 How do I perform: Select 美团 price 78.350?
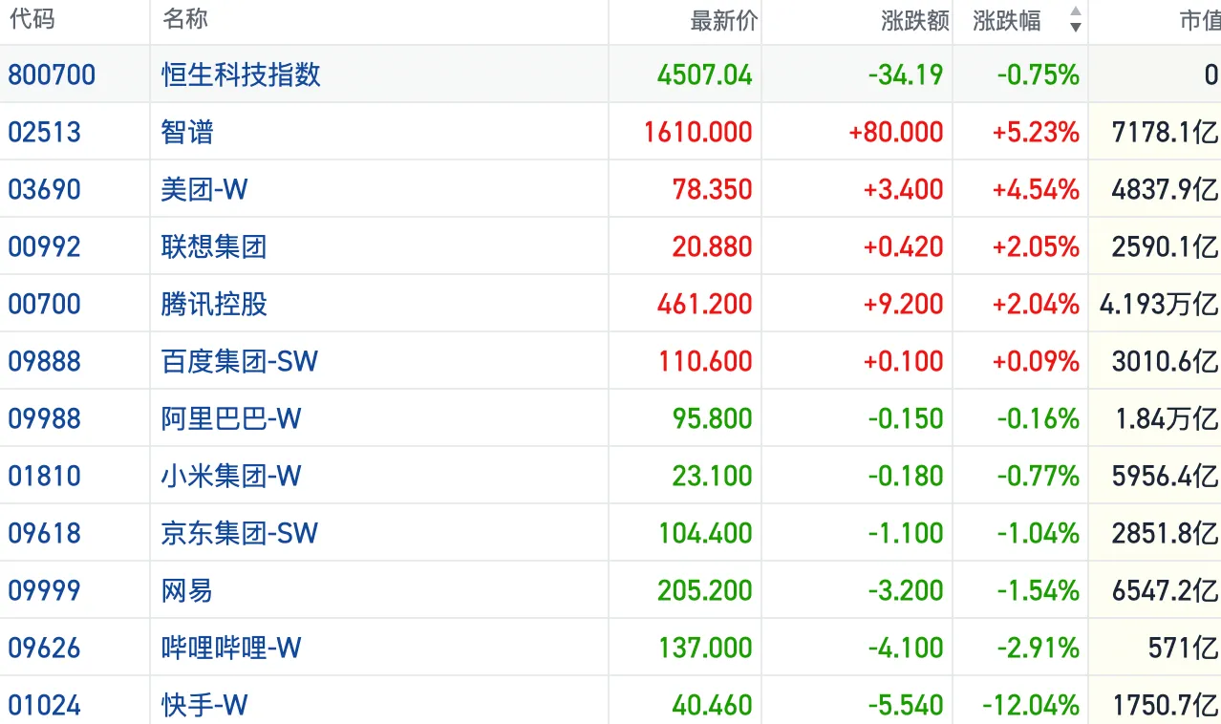coord(712,189)
